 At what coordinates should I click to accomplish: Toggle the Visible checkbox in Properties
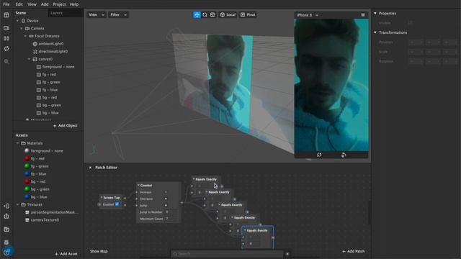click(x=410, y=23)
